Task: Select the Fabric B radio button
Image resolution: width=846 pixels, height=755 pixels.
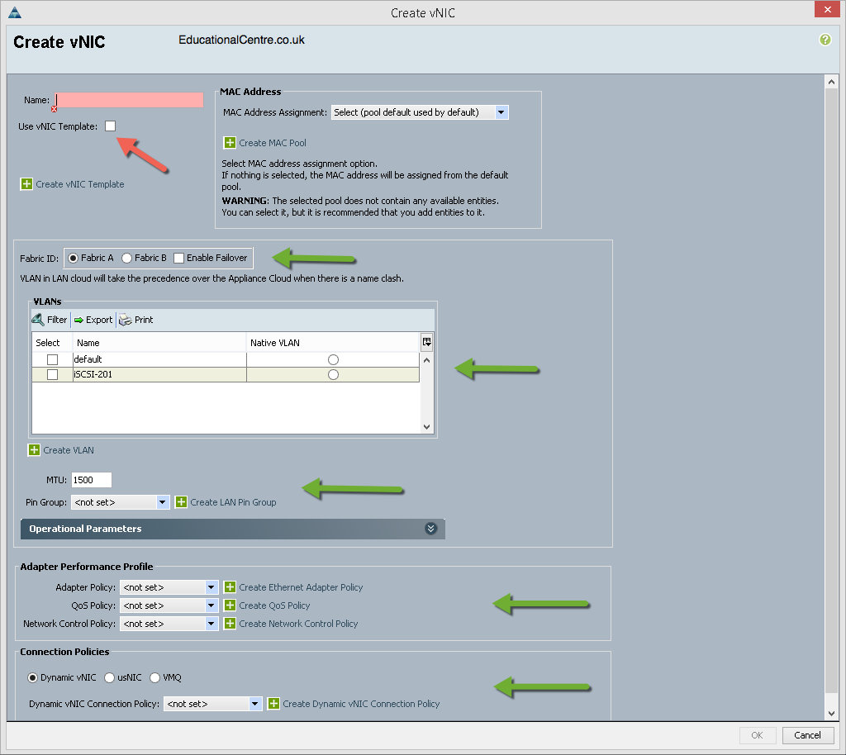Action: [x=126, y=258]
